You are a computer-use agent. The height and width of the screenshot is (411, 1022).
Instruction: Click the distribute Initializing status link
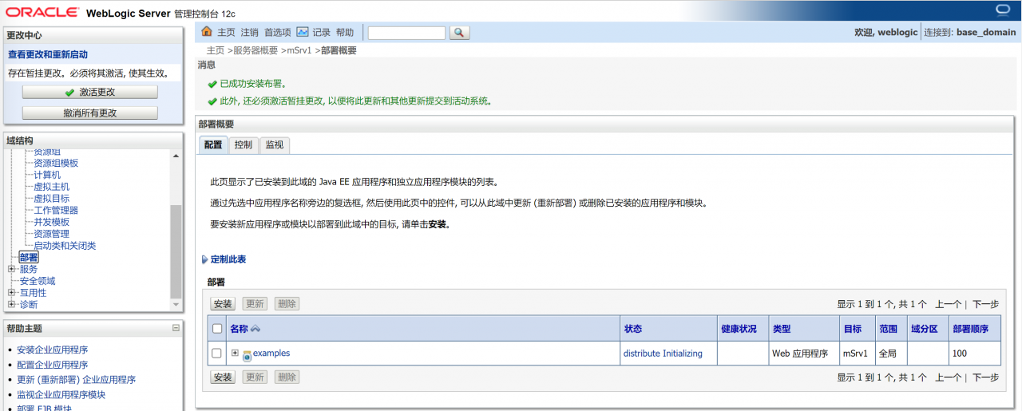click(663, 354)
